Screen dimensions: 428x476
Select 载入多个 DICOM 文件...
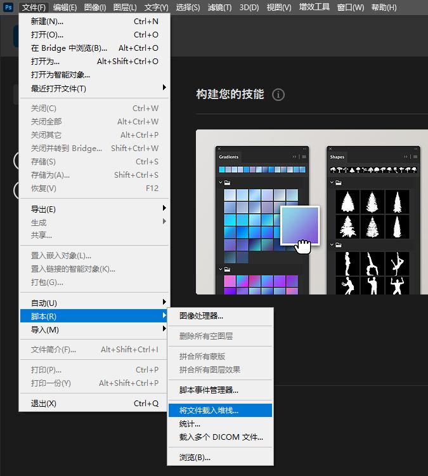click(220, 437)
